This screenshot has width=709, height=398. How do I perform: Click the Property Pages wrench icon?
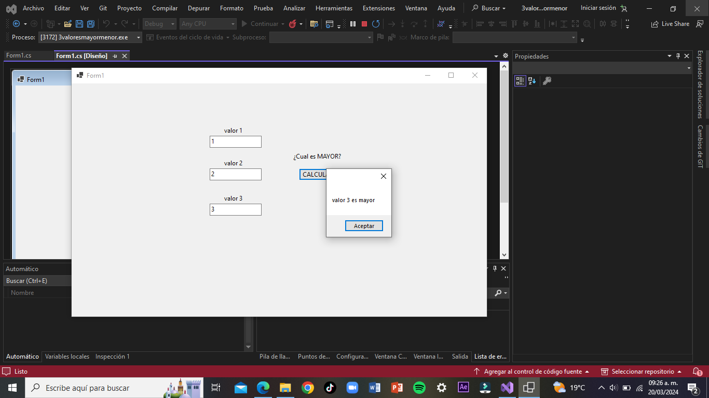[x=547, y=81]
